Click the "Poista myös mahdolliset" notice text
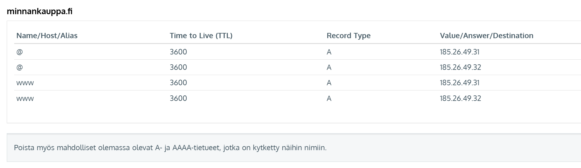This screenshot has height=168, width=581. 170,148
